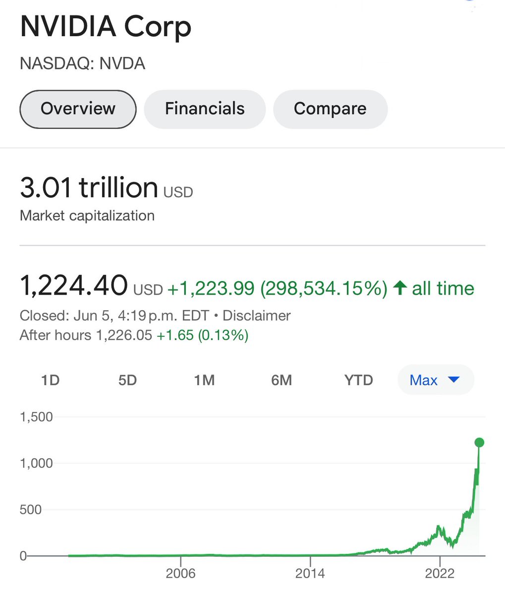This screenshot has width=505, height=595.
Task: Open the Disclaimer link
Action: pos(257,316)
